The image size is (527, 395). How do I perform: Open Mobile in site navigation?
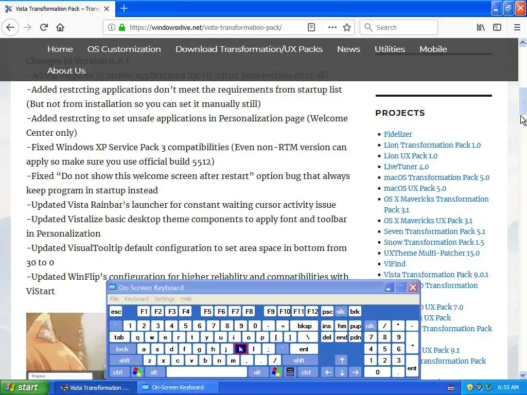click(x=433, y=49)
